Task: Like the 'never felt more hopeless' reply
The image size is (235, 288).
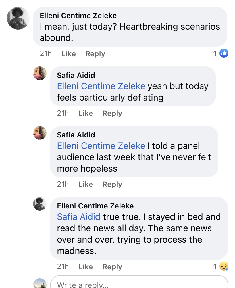Action: (86, 184)
